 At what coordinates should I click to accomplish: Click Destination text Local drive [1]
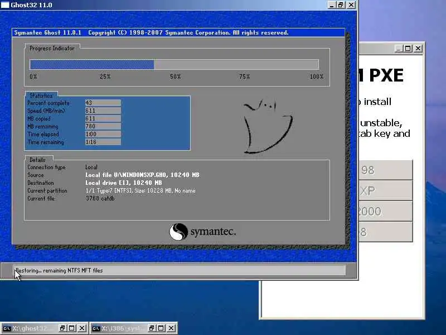tap(123, 183)
